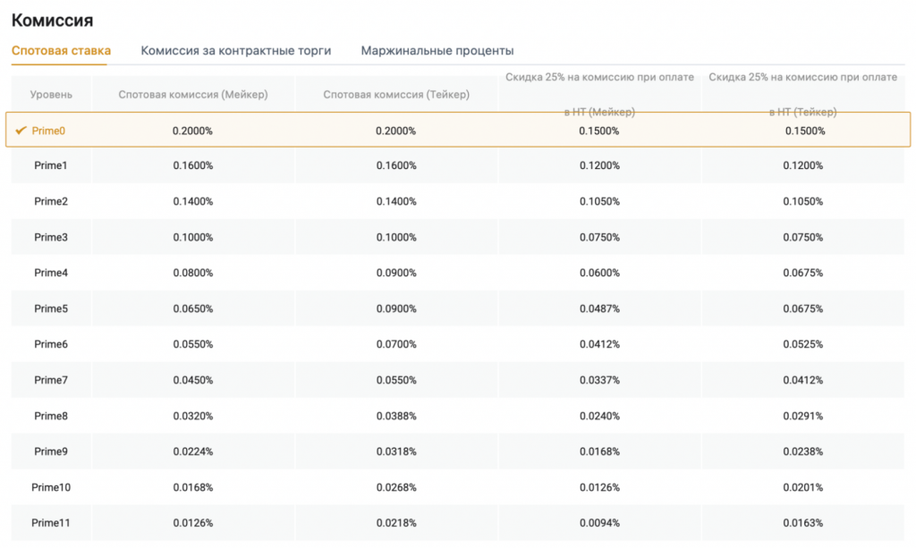Click the Prime9 level label
This screenshot has height=548, width=916.
pyautogui.click(x=51, y=451)
